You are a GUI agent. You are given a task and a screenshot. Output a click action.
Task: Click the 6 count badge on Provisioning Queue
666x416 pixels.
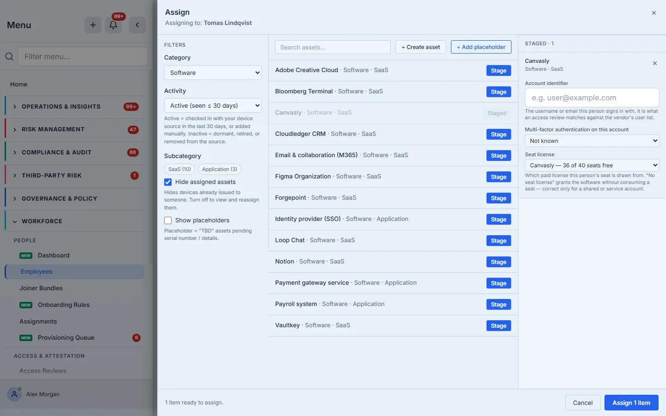tap(136, 338)
